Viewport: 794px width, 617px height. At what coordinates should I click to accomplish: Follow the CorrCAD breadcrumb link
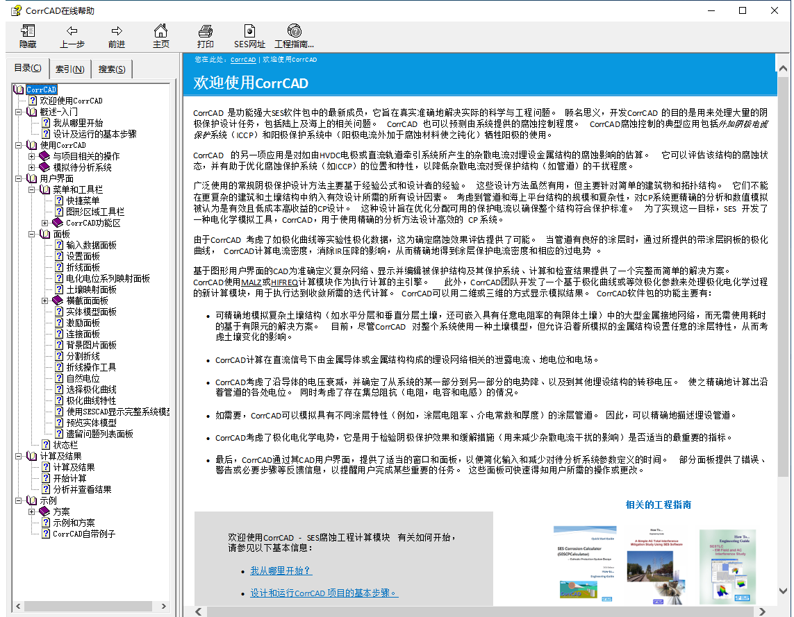click(x=243, y=60)
